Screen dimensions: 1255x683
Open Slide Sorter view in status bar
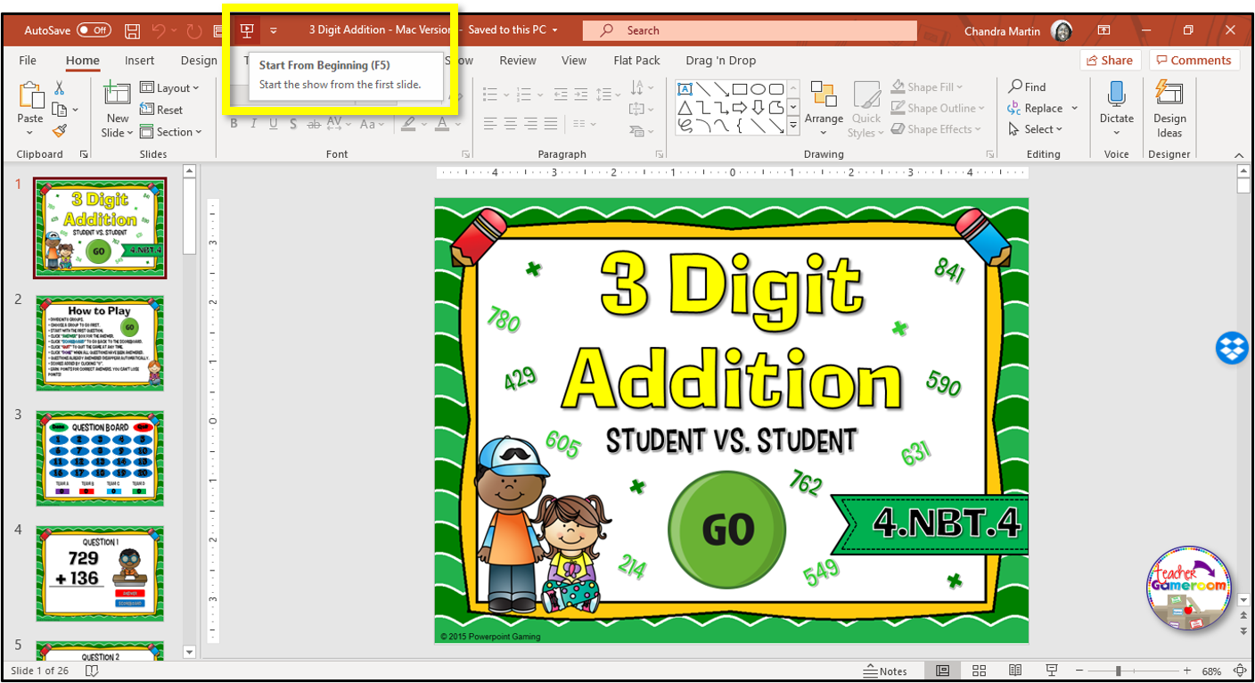pos(979,671)
